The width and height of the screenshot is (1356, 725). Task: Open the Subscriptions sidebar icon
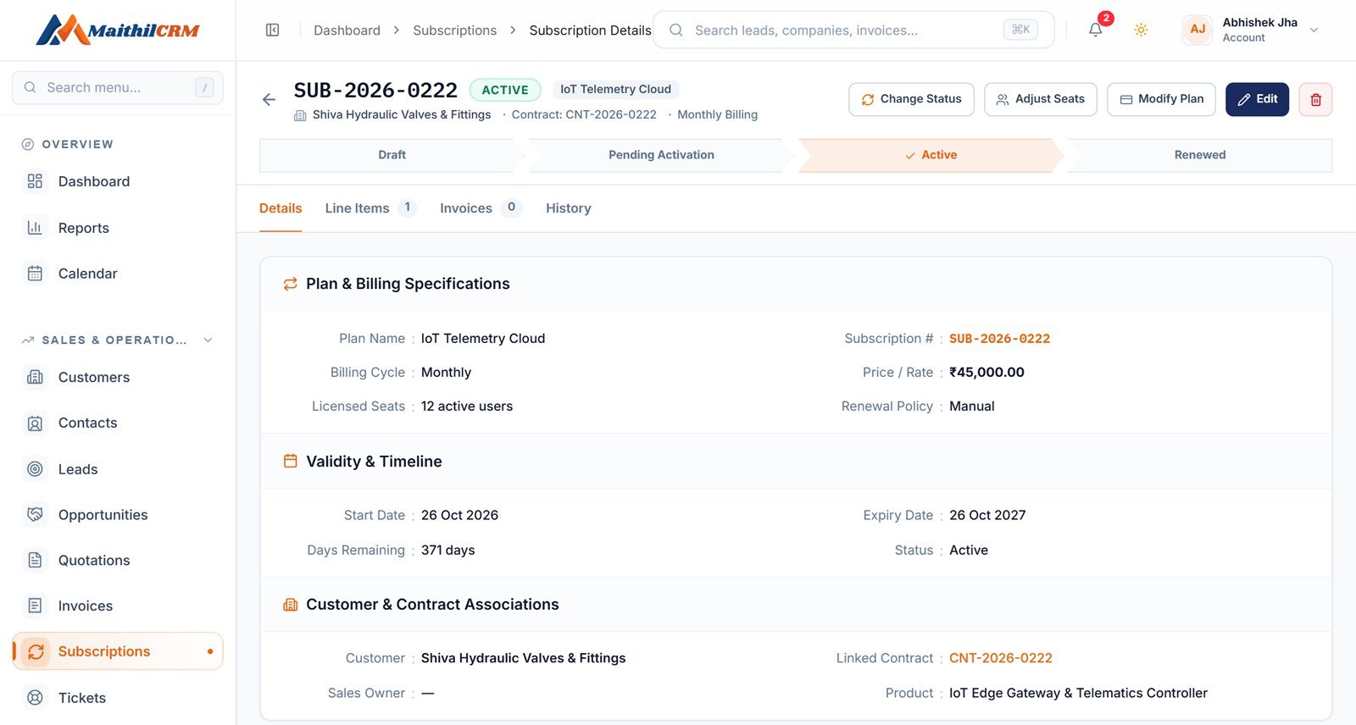[36, 651]
